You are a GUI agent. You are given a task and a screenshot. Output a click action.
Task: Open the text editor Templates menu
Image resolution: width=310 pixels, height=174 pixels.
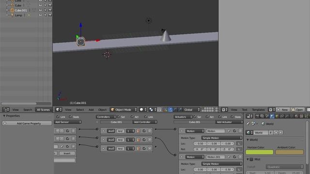[258, 110]
